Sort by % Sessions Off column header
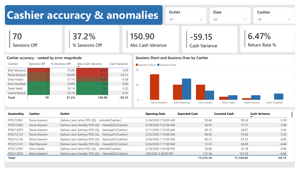The image size is (300, 173). coord(61,64)
